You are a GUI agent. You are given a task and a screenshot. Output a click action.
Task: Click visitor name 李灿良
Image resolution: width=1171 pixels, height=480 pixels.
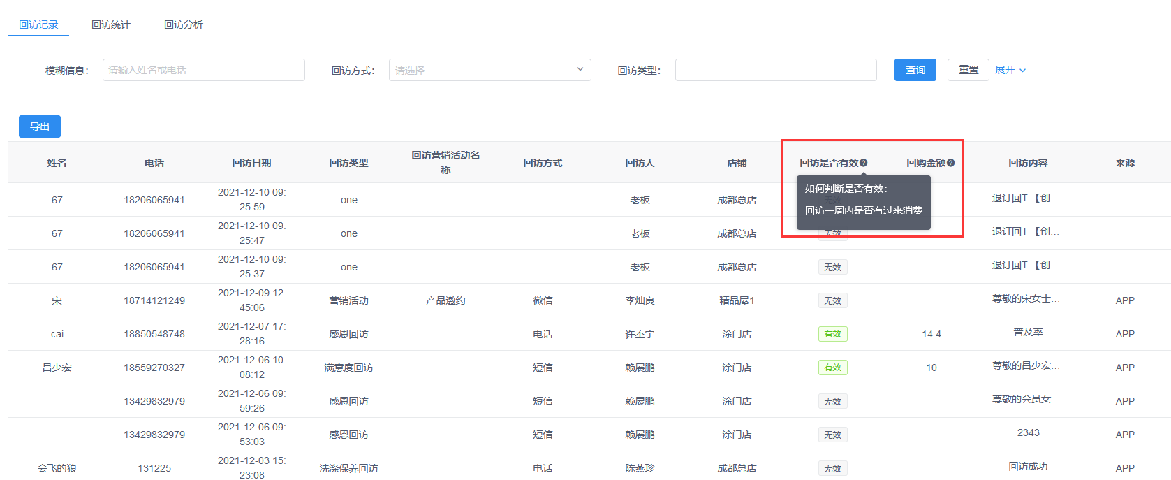tap(640, 300)
